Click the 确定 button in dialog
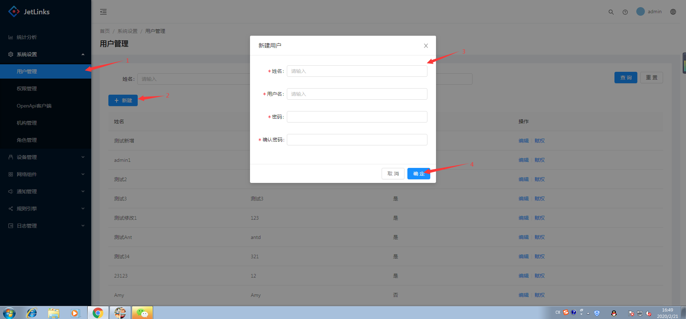The image size is (686, 319). tap(418, 174)
